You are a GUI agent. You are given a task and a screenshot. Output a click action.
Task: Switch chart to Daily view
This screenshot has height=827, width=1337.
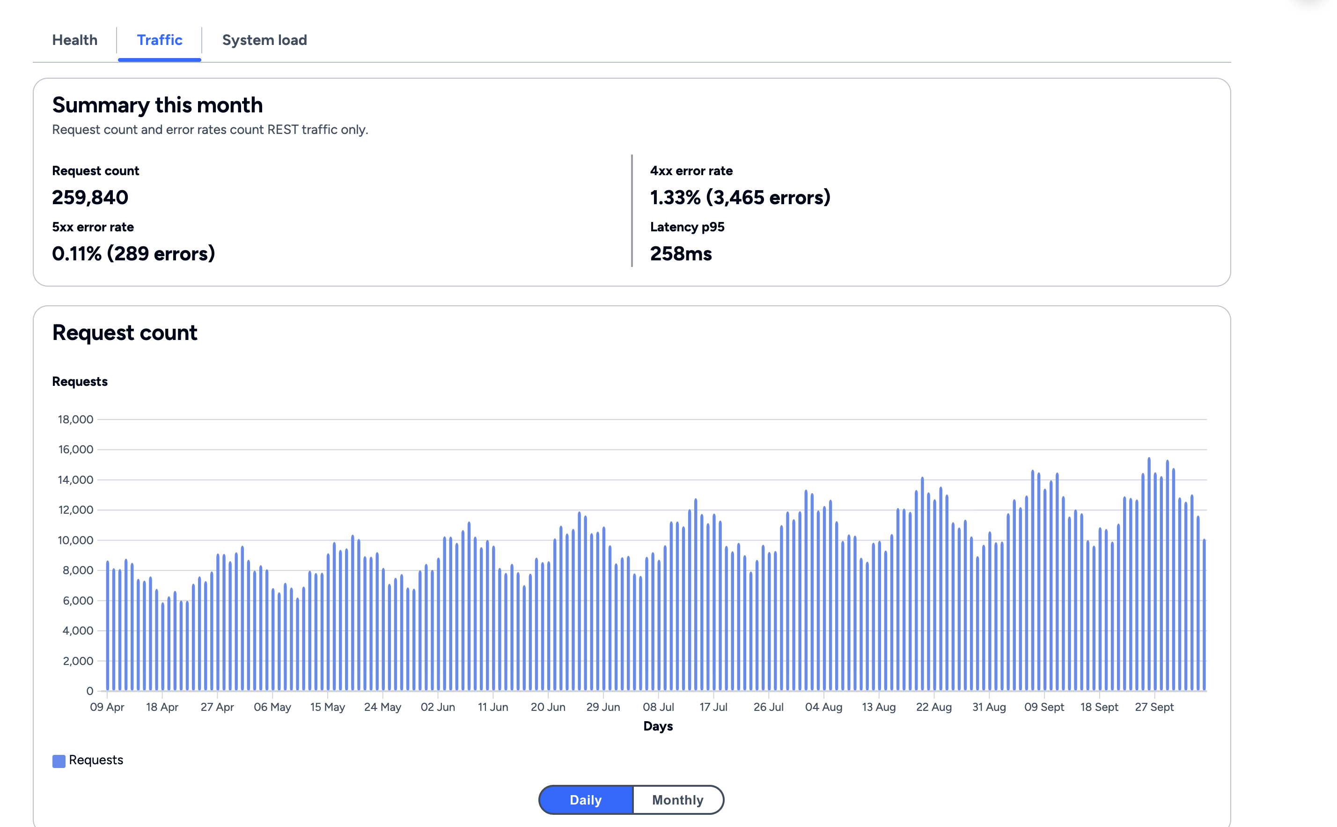[x=586, y=800]
